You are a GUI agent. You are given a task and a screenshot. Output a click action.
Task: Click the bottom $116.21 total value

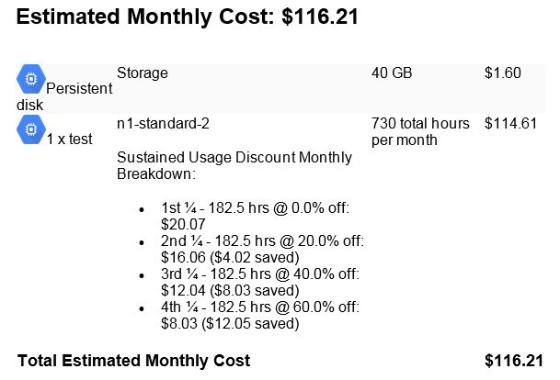(514, 361)
